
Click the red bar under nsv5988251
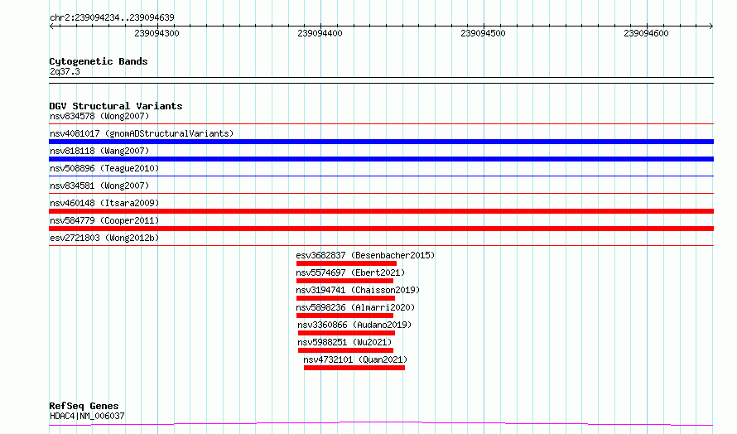tap(345, 350)
